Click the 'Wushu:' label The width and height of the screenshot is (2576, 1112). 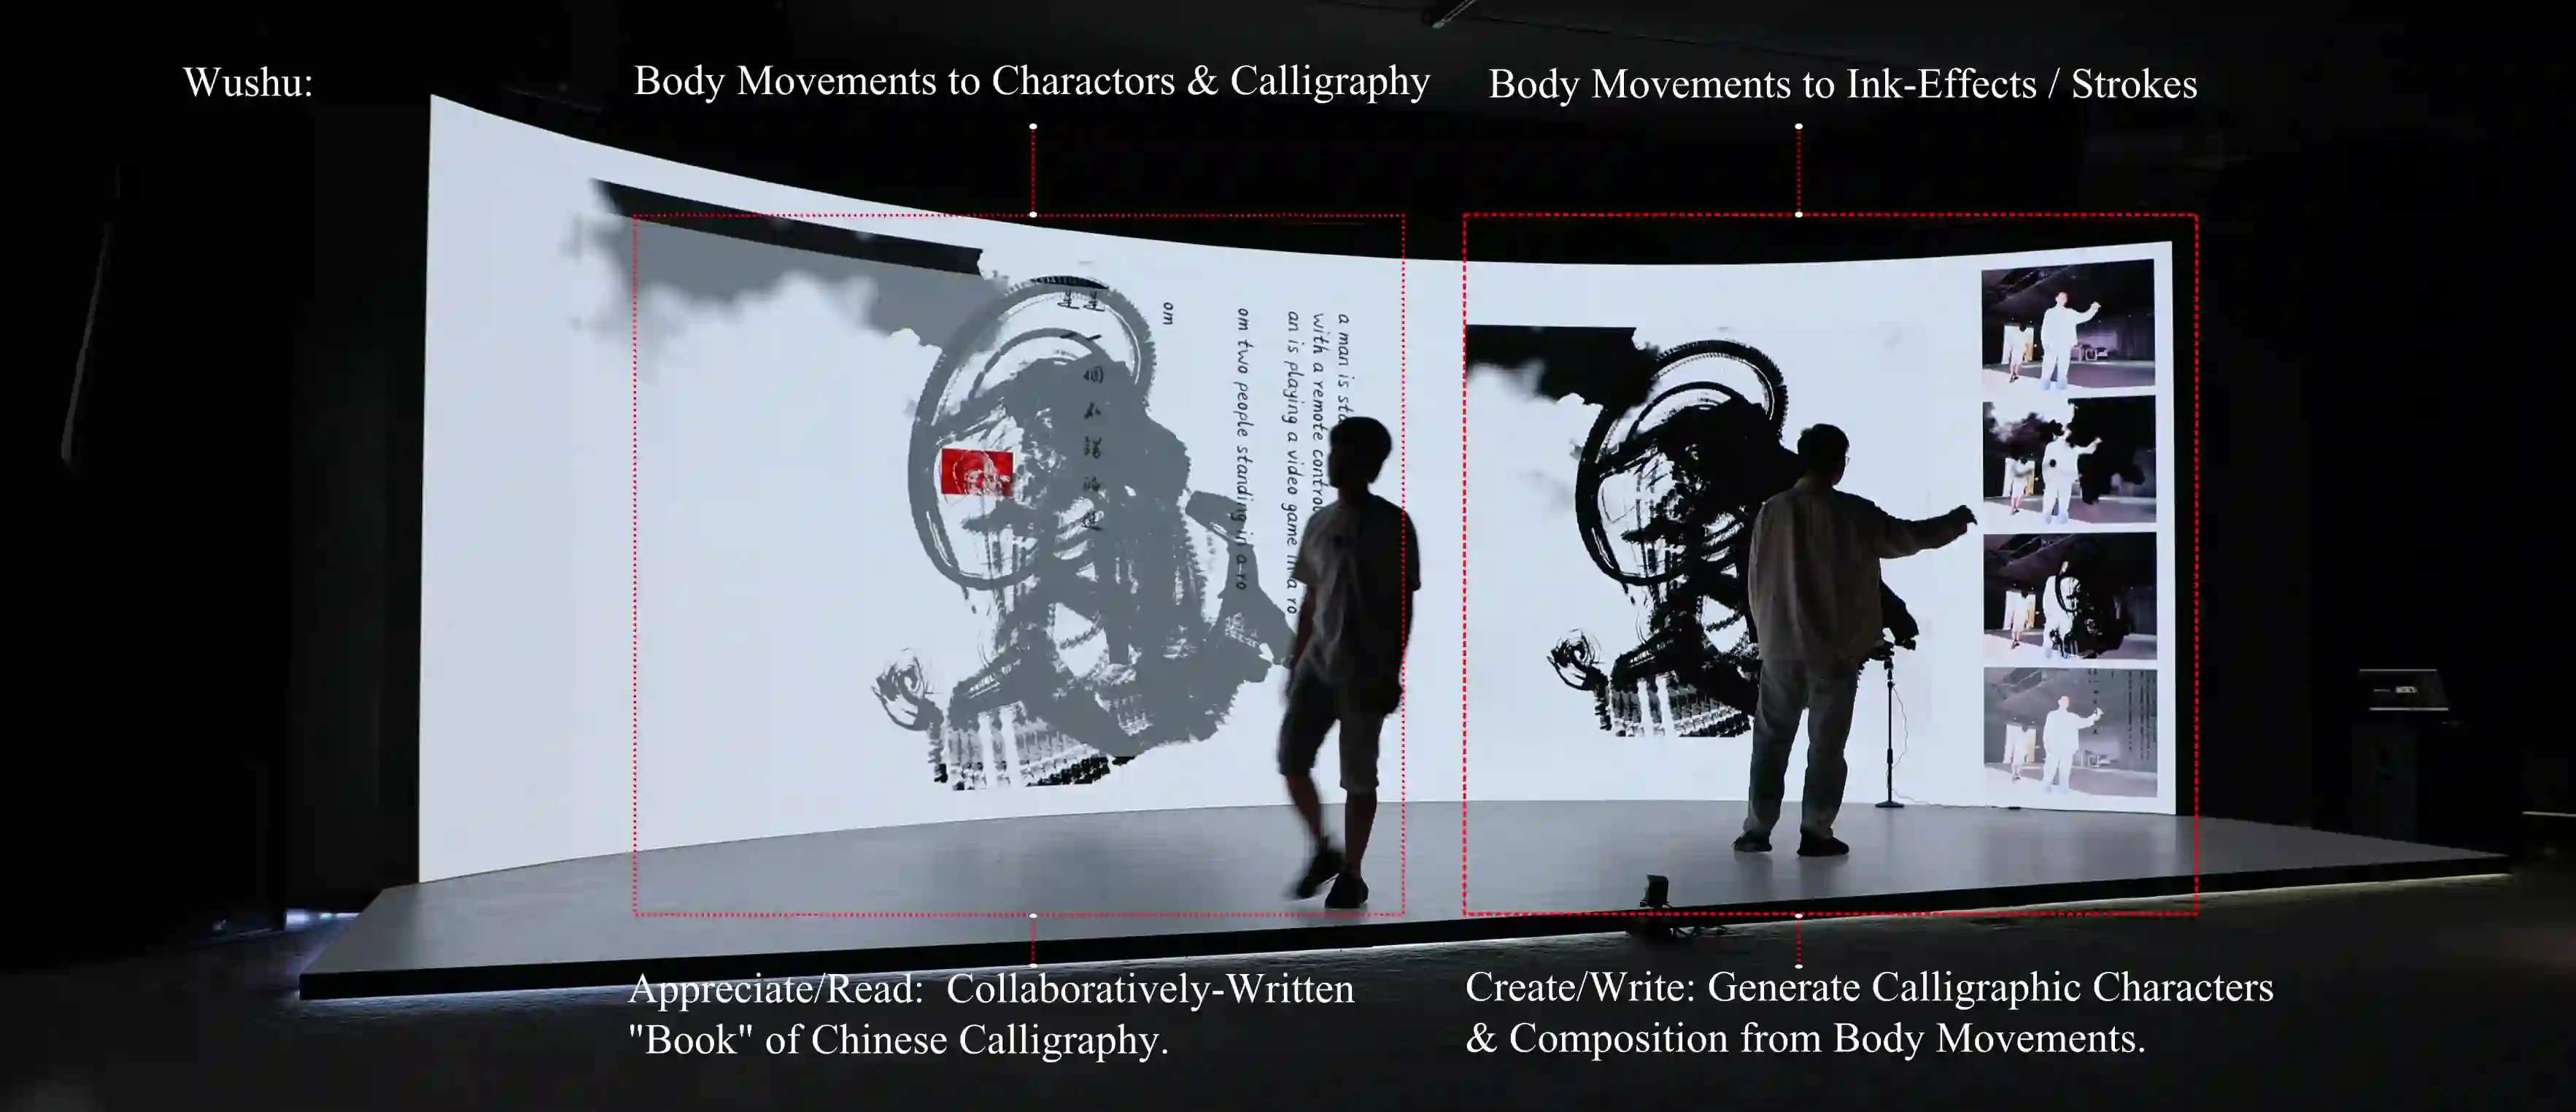tap(248, 82)
